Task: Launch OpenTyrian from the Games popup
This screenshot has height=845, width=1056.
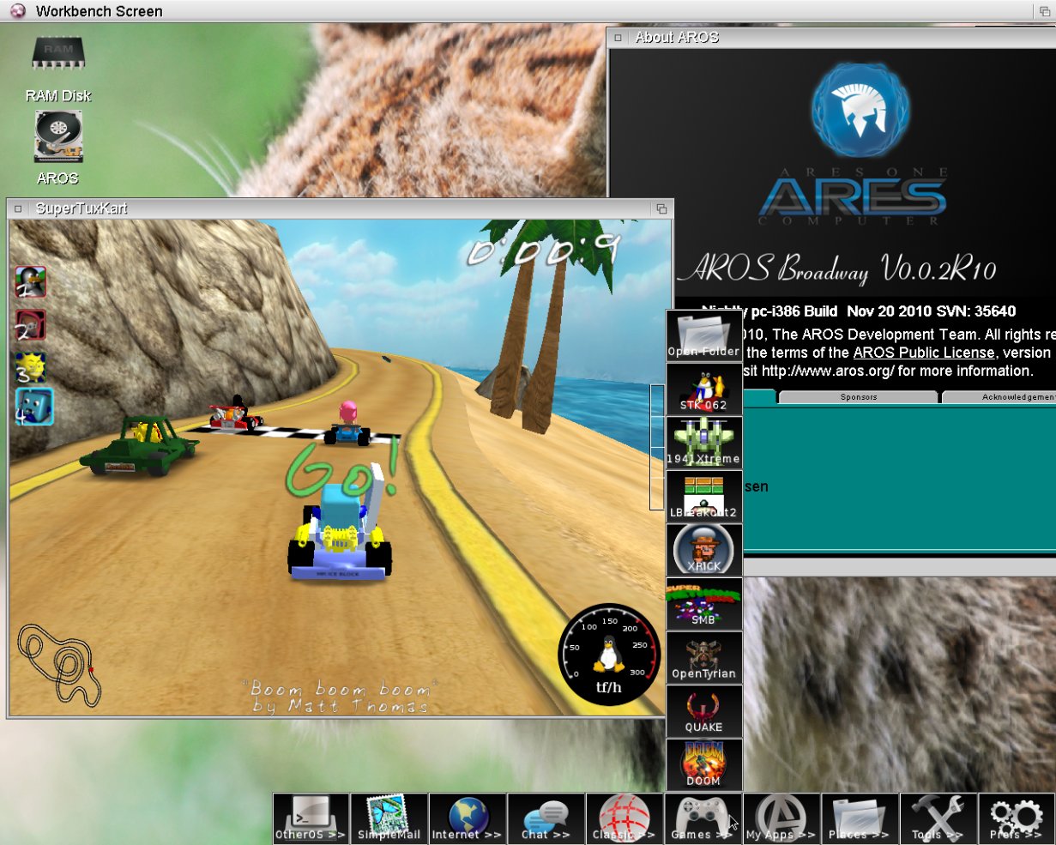Action: (704, 657)
